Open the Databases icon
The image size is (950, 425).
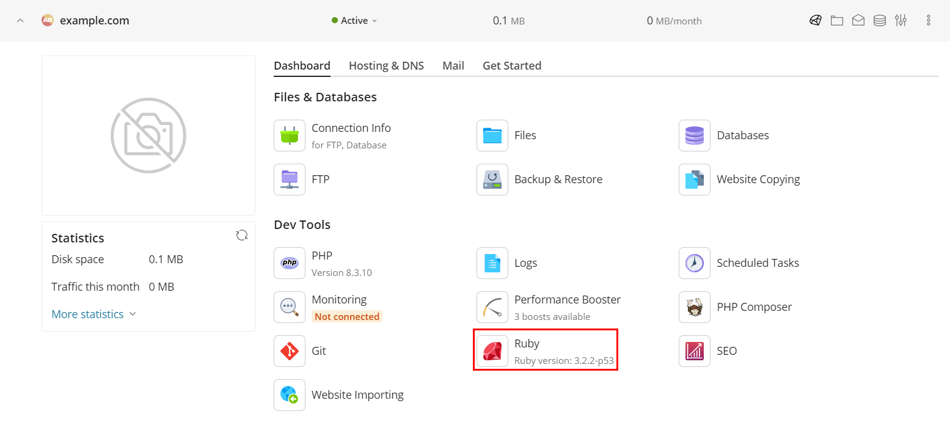695,136
